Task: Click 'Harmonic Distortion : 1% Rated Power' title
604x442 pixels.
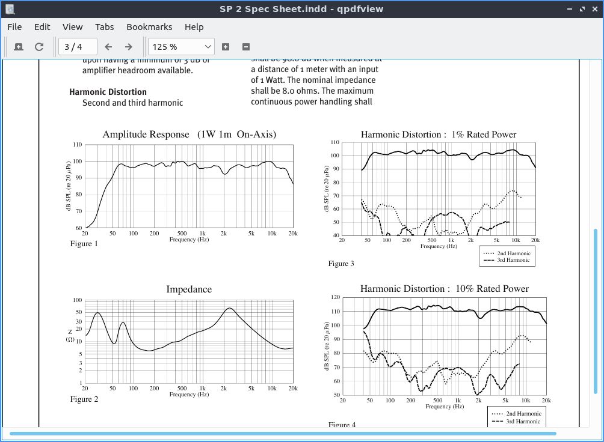Action: click(439, 135)
